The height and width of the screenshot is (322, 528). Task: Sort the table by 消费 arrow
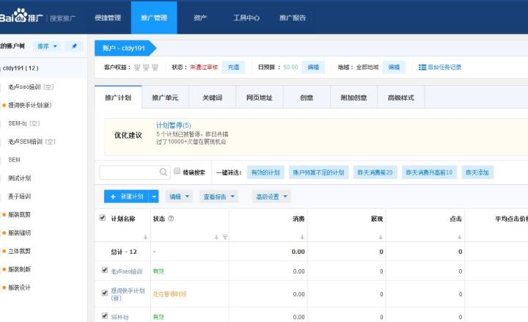tap(302, 237)
